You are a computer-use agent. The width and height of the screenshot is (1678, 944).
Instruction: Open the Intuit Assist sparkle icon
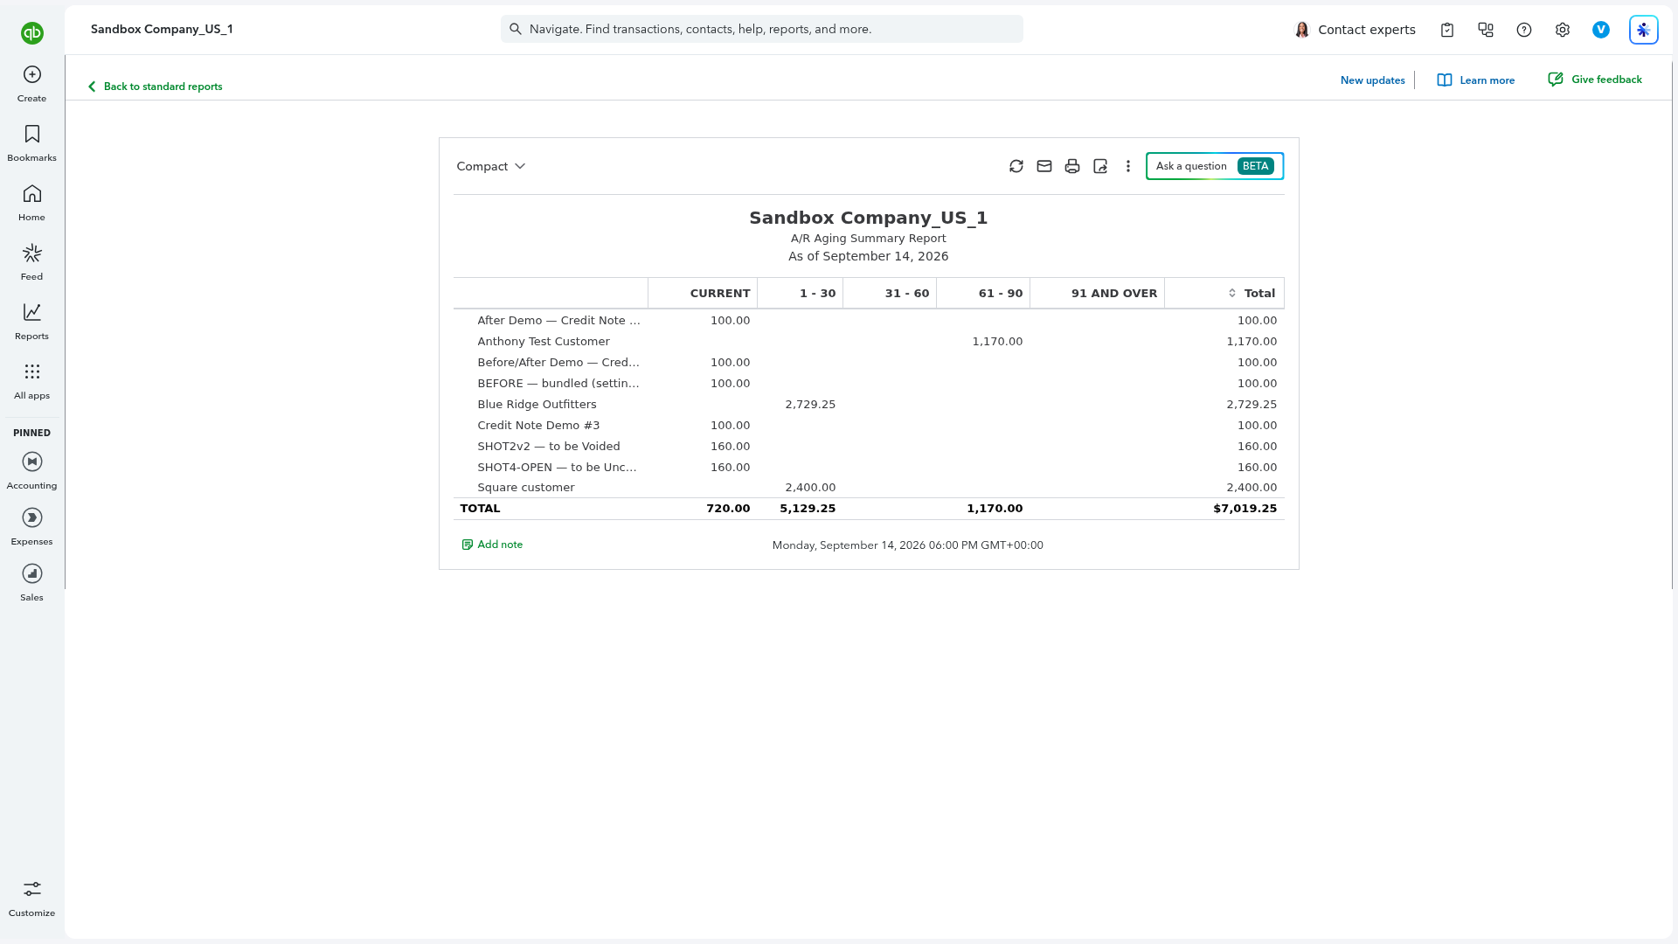click(x=1644, y=30)
